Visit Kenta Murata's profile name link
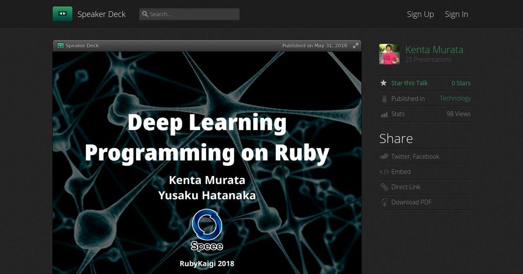 (x=434, y=50)
